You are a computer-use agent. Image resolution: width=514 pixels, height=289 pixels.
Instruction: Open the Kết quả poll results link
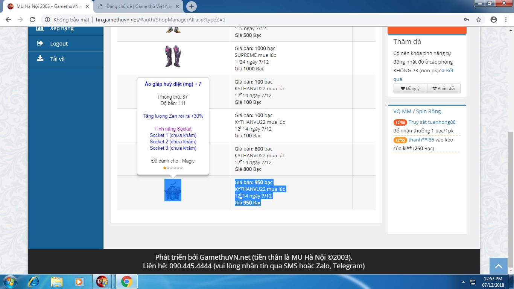point(423,75)
